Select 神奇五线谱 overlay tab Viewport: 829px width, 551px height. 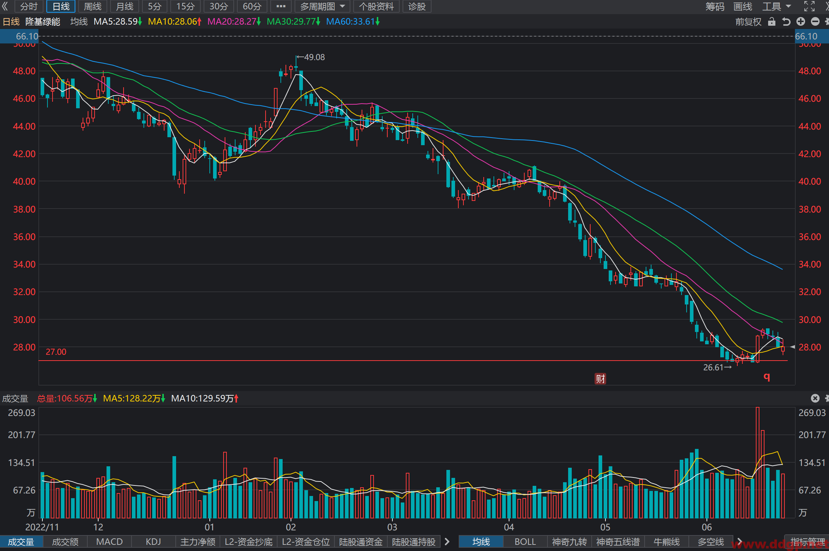pos(618,542)
